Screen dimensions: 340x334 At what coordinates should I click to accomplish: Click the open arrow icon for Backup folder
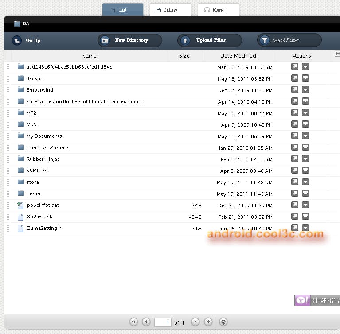pos(295,78)
